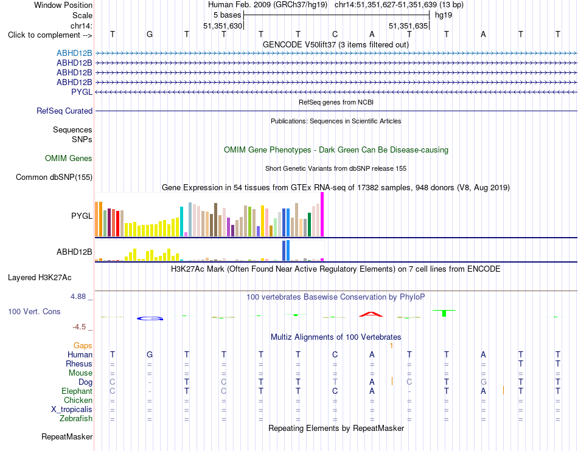Click the RepeatMasker track label
Image resolution: width=578 pixels, height=451 pixels.
click(x=67, y=436)
